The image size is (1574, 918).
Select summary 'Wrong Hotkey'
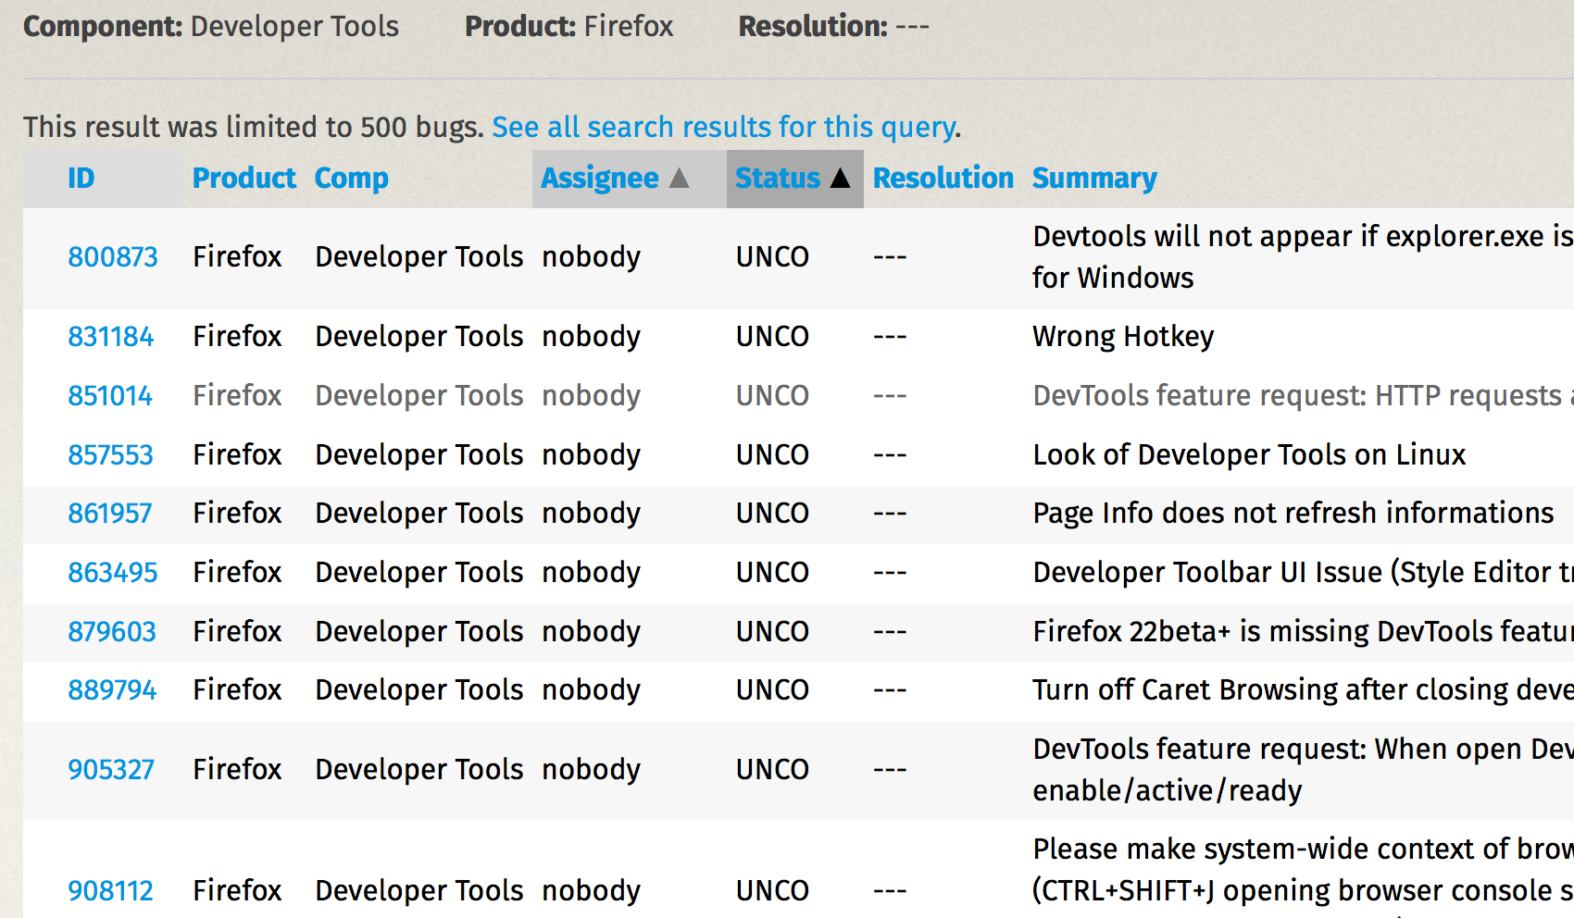click(1123, 337)
